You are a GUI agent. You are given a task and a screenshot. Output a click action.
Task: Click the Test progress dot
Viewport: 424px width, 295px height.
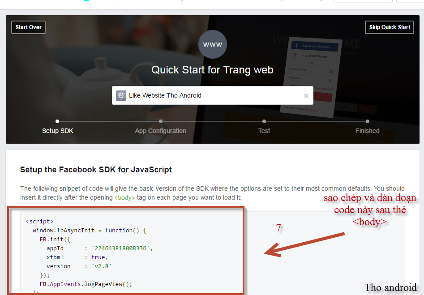pyautogui.click(x=264, y=121)
